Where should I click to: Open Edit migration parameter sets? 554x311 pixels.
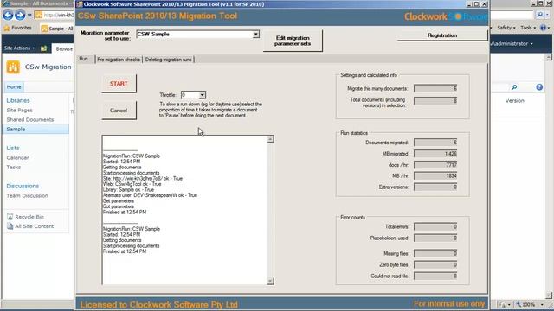293,41
